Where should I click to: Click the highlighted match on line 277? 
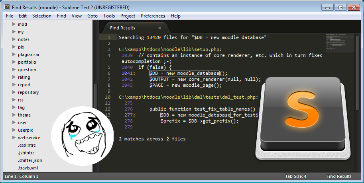(x=195, y=115)
